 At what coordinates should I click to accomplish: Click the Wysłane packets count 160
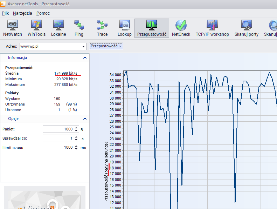[x=57, y=99]
